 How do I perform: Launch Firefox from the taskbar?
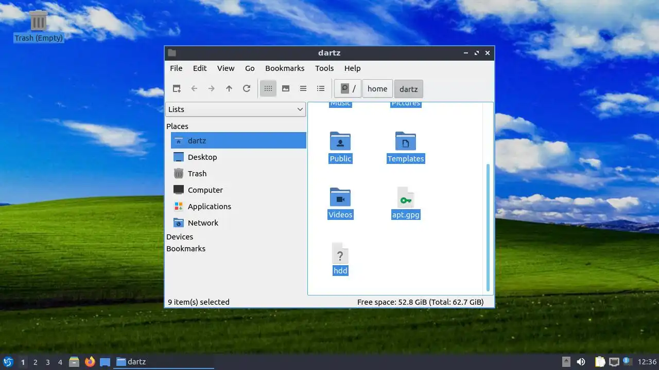click(90, 362)
